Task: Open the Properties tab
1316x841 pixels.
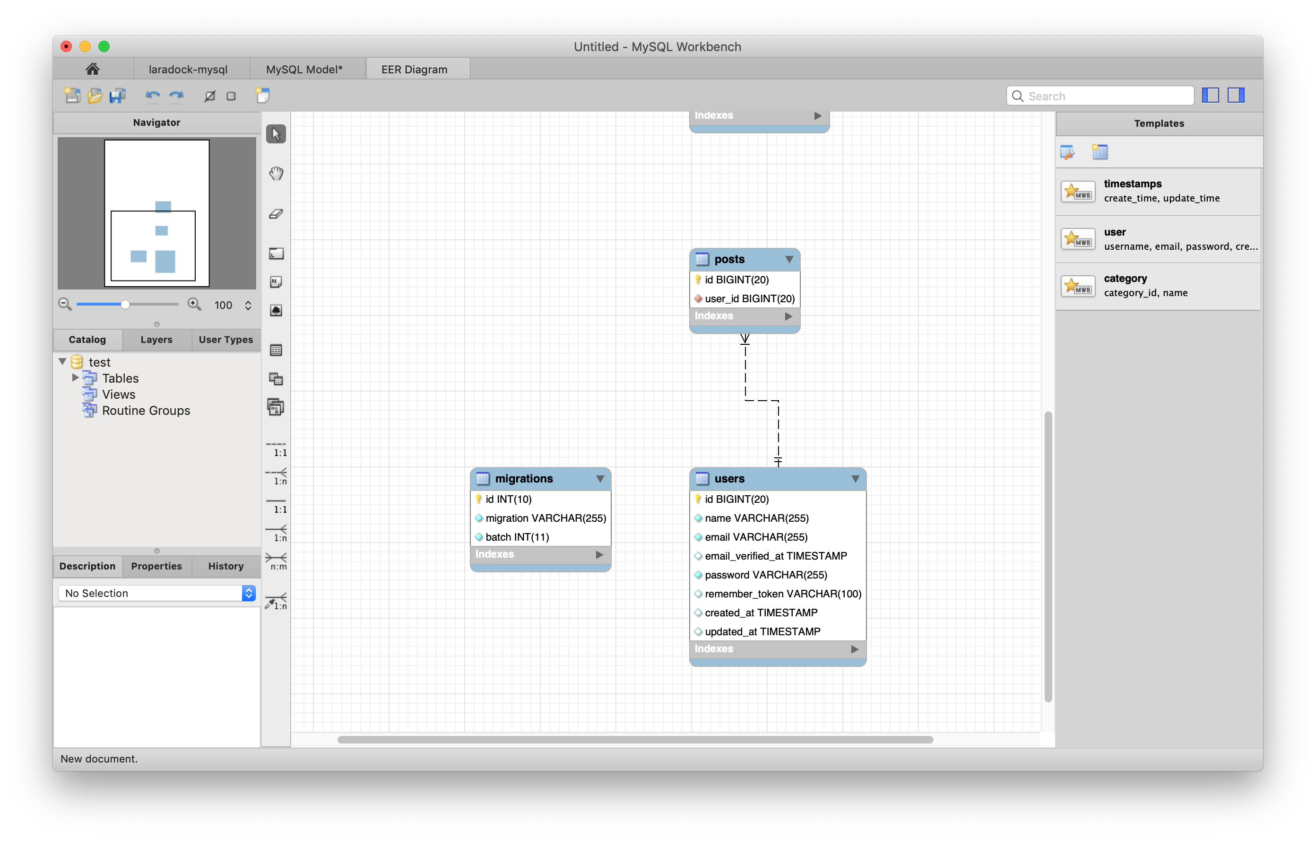Action: click(156, 567)
